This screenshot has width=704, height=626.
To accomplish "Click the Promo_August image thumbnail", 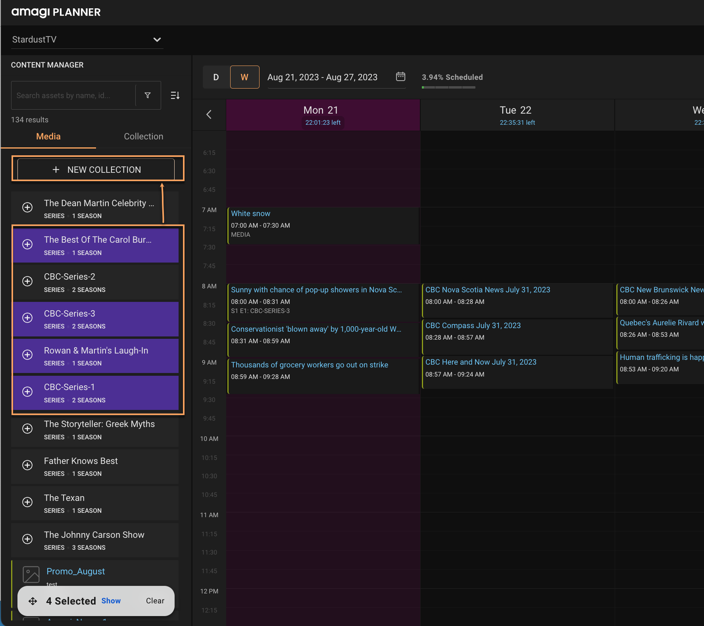I will coord(31,574).
